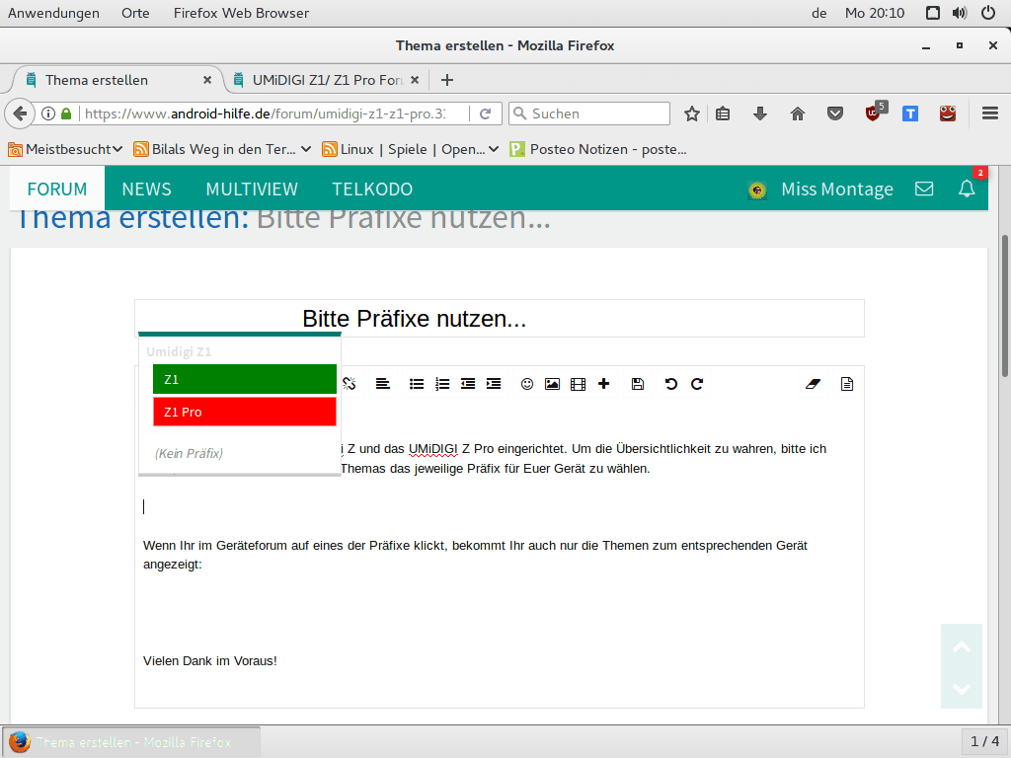Open the Orte menu

135,13
